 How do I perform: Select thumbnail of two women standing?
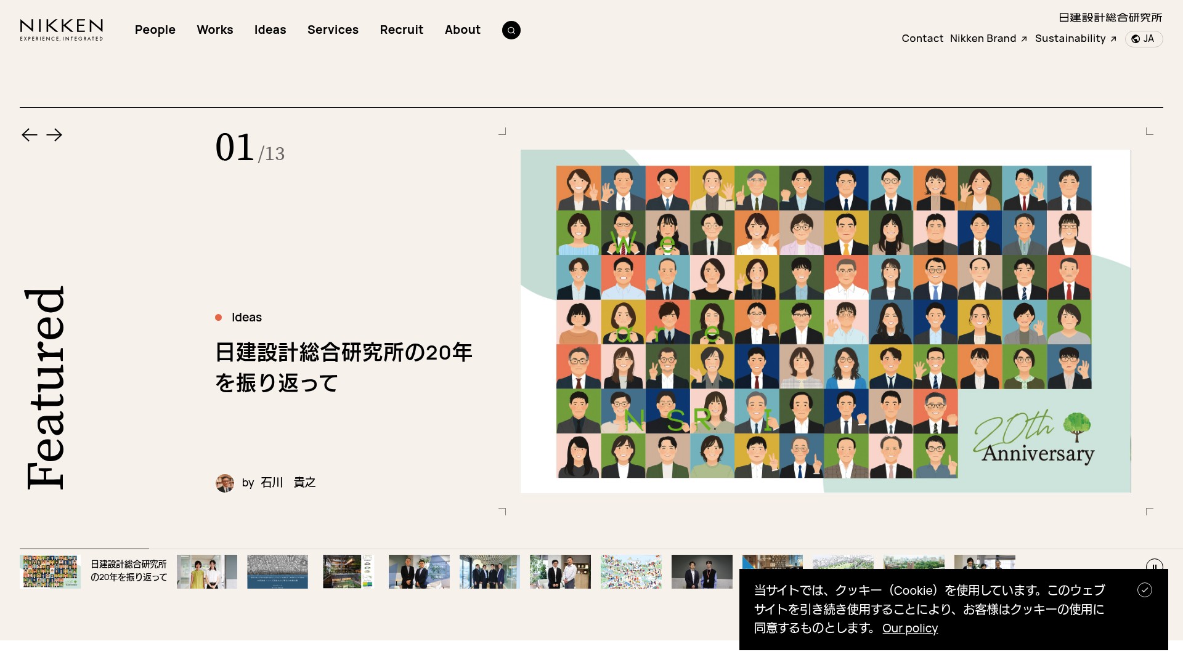click(x=207, y=571)
